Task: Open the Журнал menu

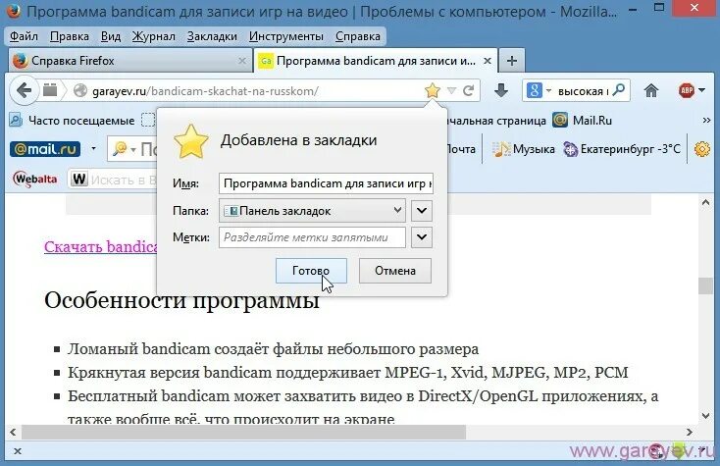Action: tap(153, 36)
